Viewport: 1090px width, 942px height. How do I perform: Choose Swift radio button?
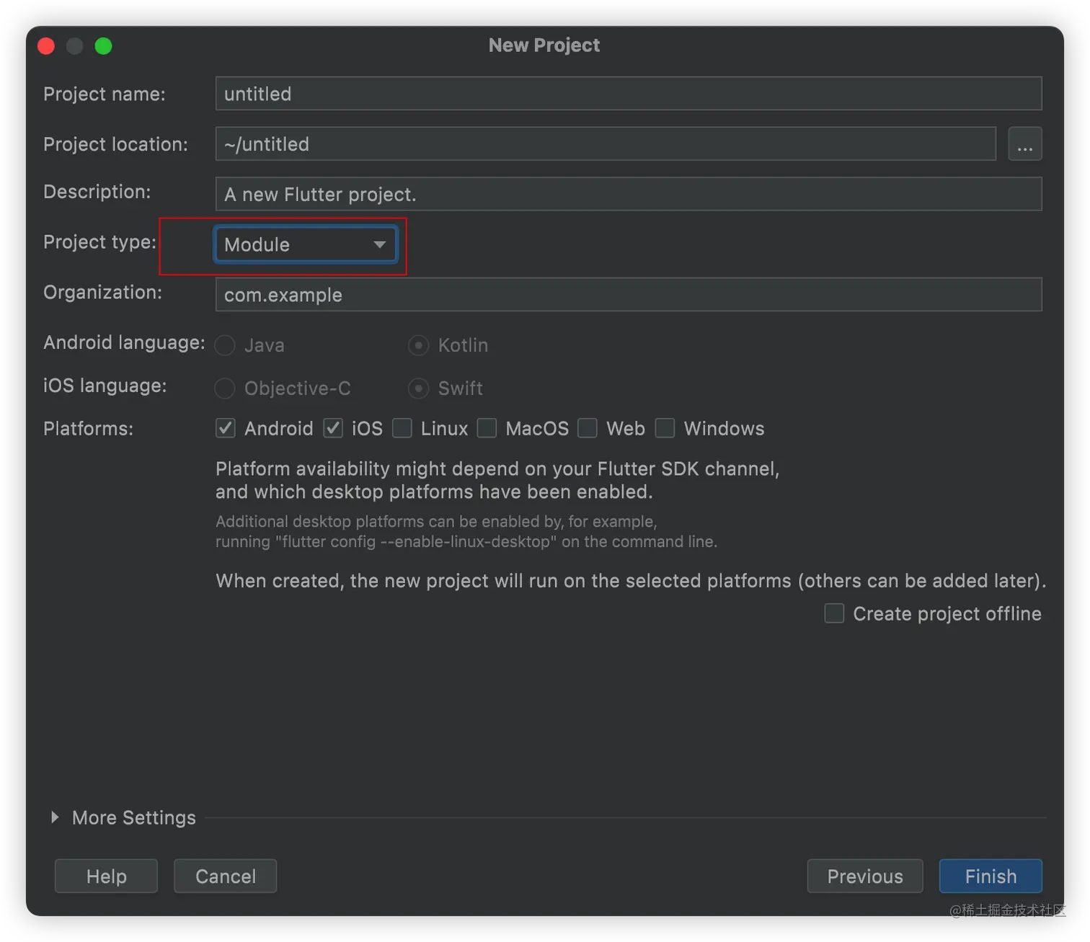click(x=418, y=388)
